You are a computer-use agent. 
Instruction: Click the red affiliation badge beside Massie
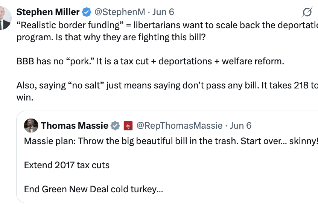(x=128, y=126)
